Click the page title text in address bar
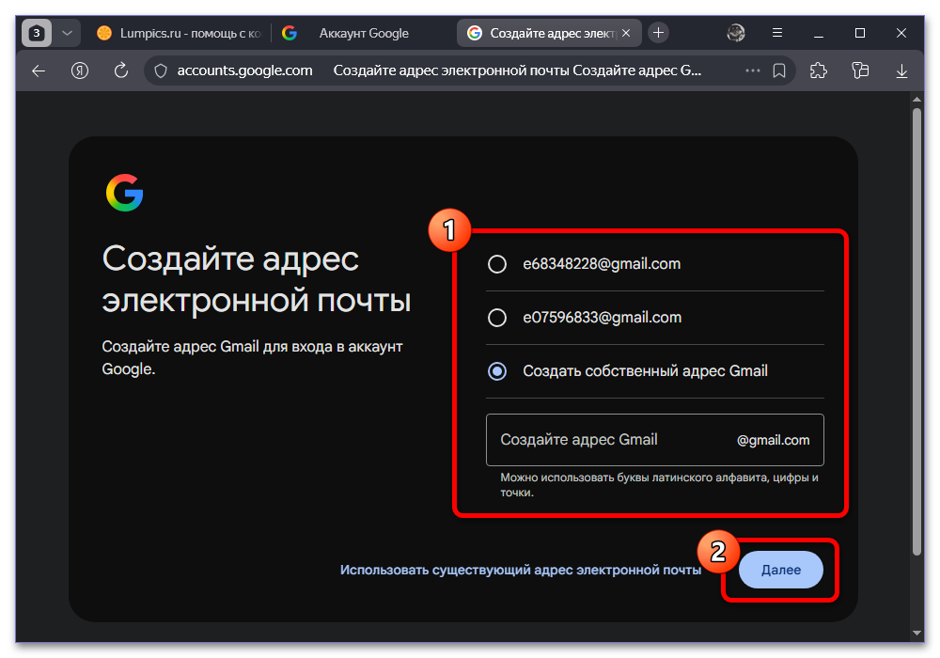Viewport: 940px width, 658px height. (517, 70)
